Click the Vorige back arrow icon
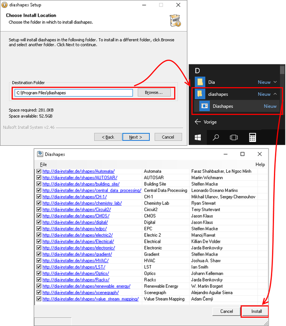Image resolution: width=286 pixels, height=326 pixels. click(x=198, y=122)
